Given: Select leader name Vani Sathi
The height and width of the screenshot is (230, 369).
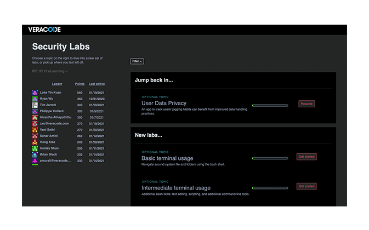Looking at the screenshot, I should pos(47,130).
